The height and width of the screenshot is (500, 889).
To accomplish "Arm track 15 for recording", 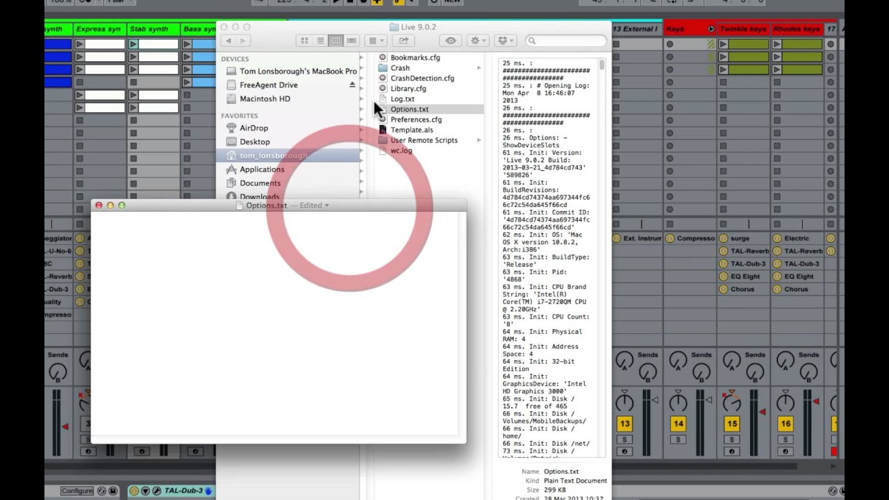I will click(x=732, y=451).
